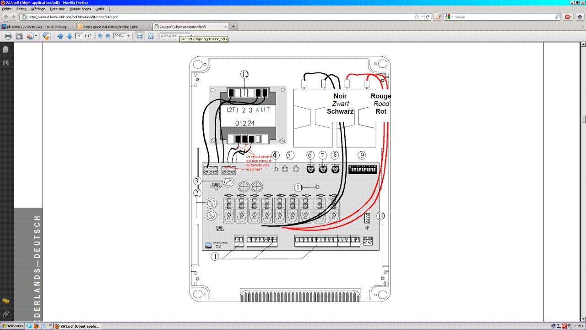Close the 'notice guide installation' tab
This screenshot has width=586, height=330.
[x=148, y=27]
